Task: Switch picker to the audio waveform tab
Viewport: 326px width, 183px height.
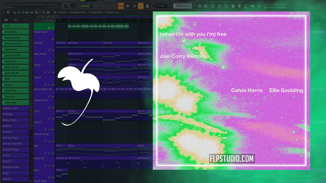Action: 16,20
